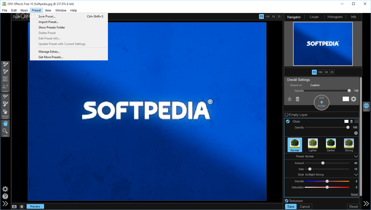
Task: Select the Blur mask tool
Action: (x=5, y=112)
